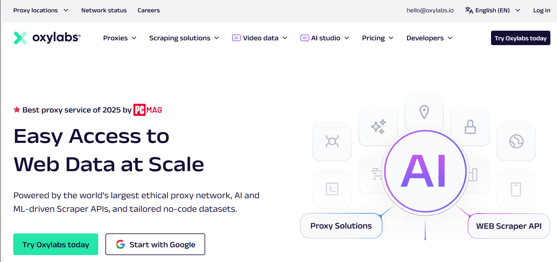This screenshot has width=557, height=262.
Task: Click the PCMag logo badge
Action: [148, 110]
